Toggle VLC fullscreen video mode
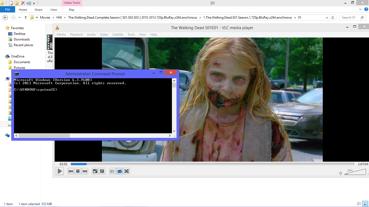The height and width of the screenshot is (207, 369). pos(95,171)
